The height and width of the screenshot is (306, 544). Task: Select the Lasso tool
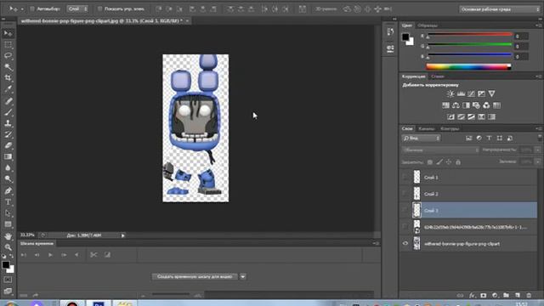coord(8,55)
